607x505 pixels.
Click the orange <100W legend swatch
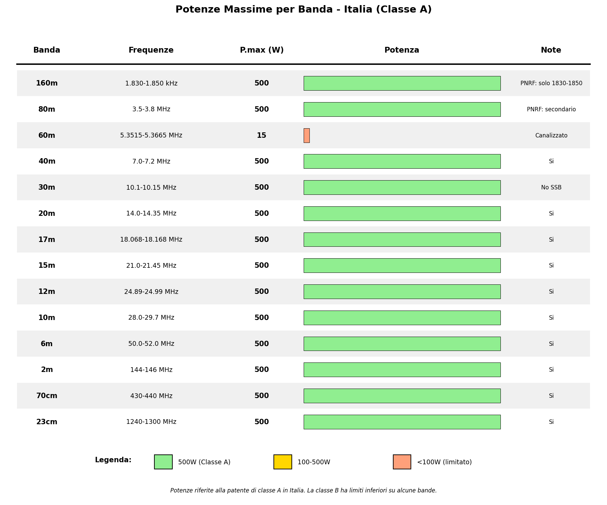[402, 462]
